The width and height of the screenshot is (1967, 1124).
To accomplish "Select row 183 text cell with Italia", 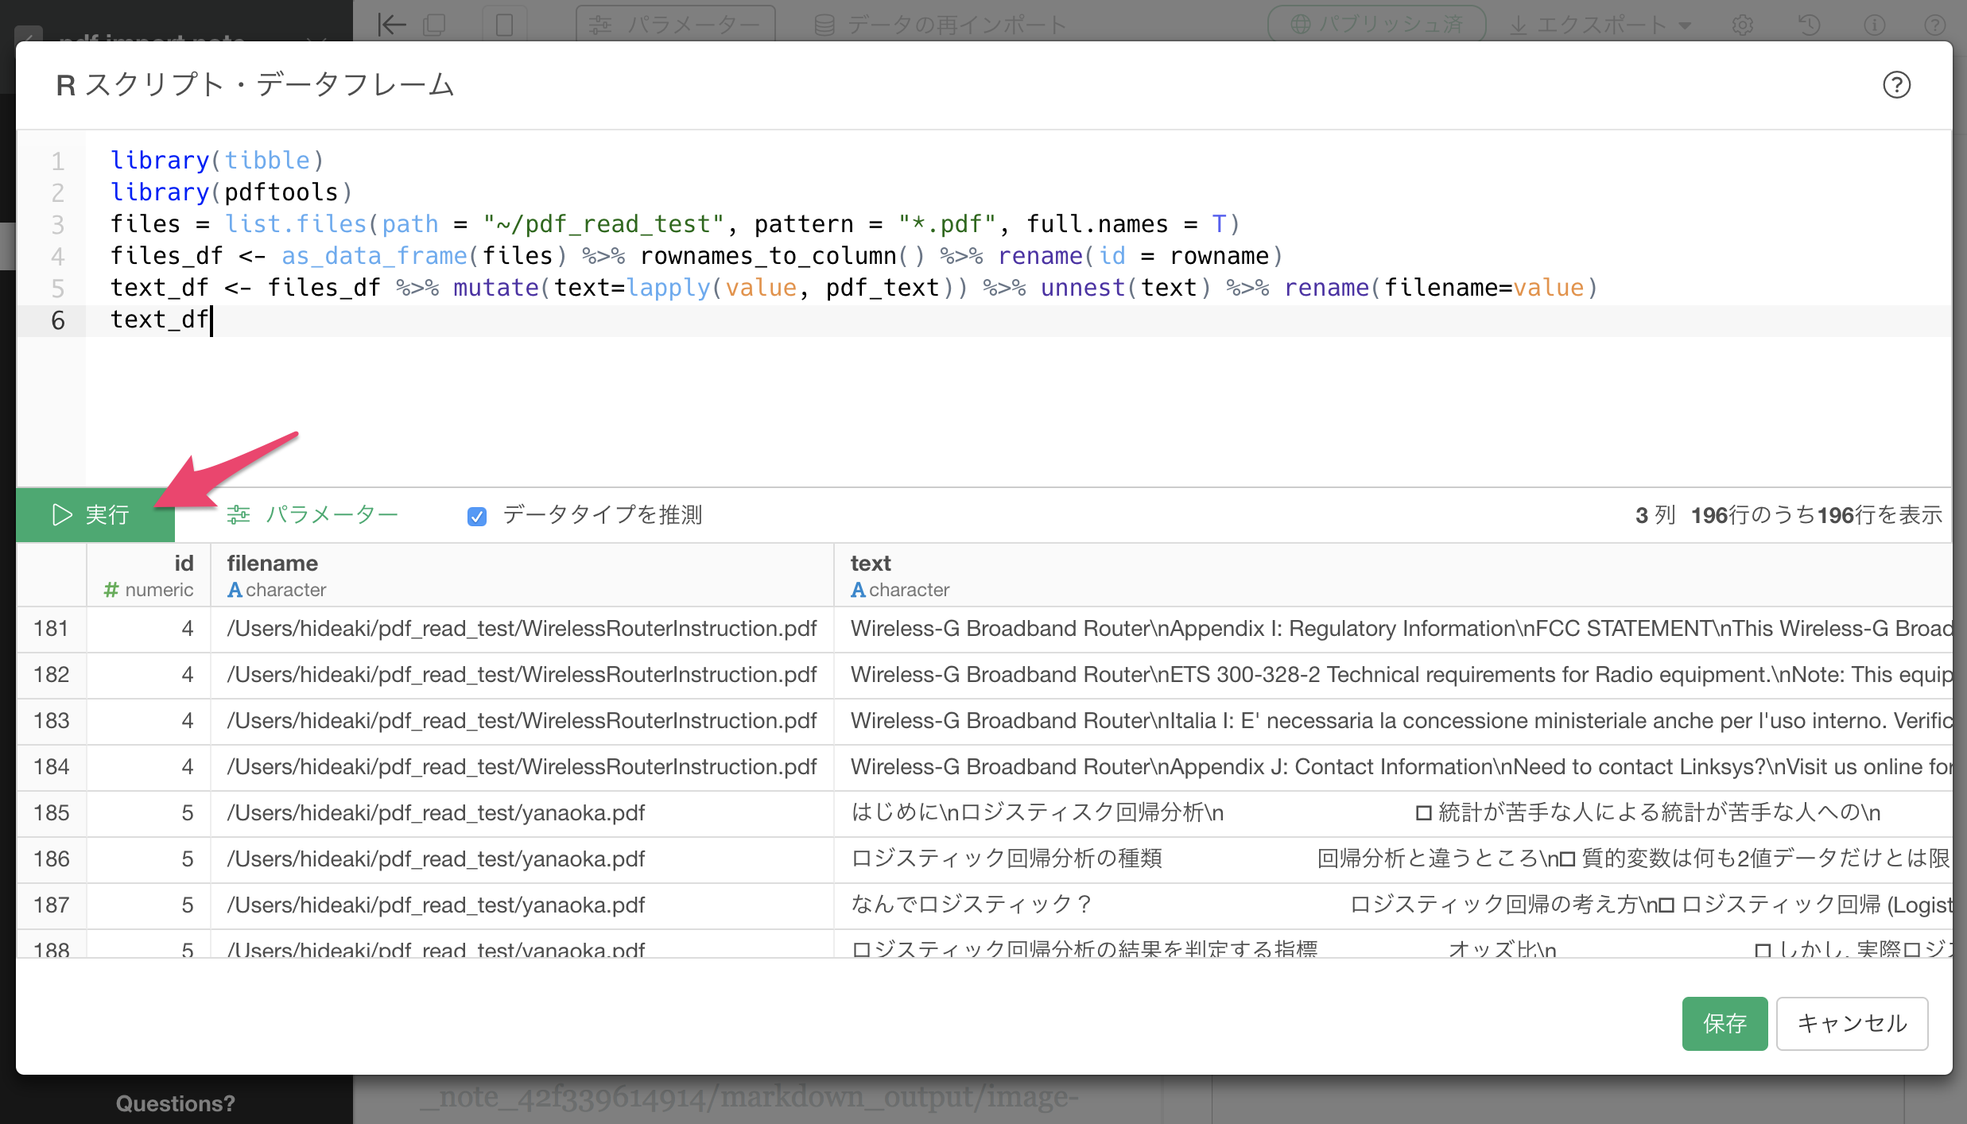I will (x=1393, y=721).
